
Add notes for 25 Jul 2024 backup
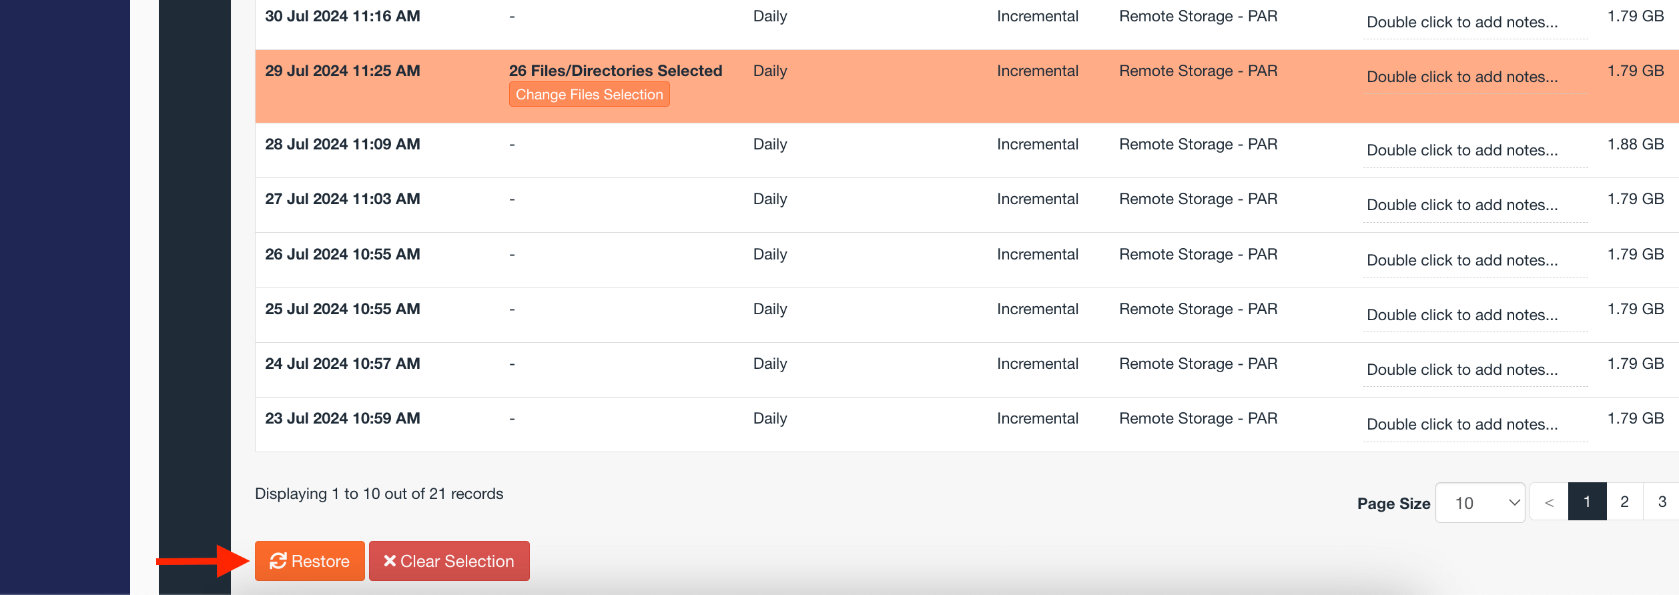click(1475, 315)
